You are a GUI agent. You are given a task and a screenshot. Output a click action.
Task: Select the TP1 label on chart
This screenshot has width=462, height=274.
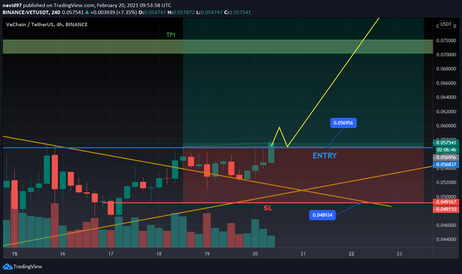click(171, 35)
